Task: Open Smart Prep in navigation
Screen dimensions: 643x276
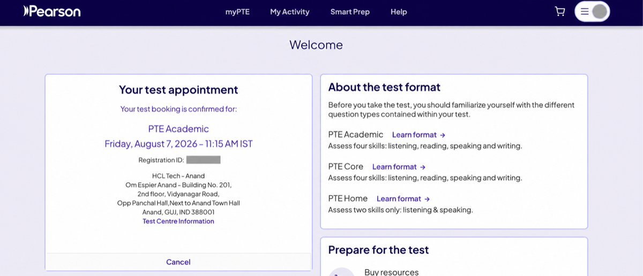Action: tap(350, 12)
